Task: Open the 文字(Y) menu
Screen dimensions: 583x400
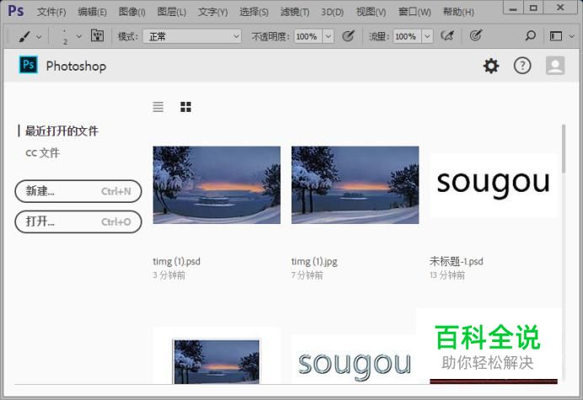Action: coord(212,12)
